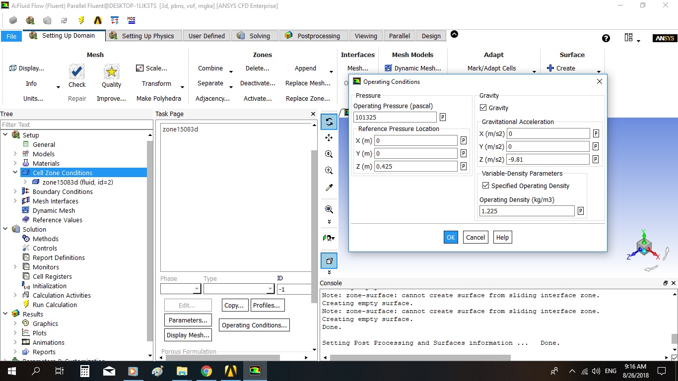Open the mesh Quality star icon
This screenshot has width=678, height=381.
pos(112,72)
